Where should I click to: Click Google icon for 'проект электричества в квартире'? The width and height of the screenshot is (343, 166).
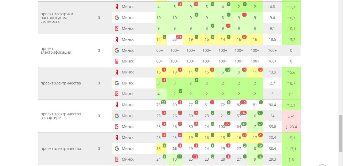pos(117,116)
